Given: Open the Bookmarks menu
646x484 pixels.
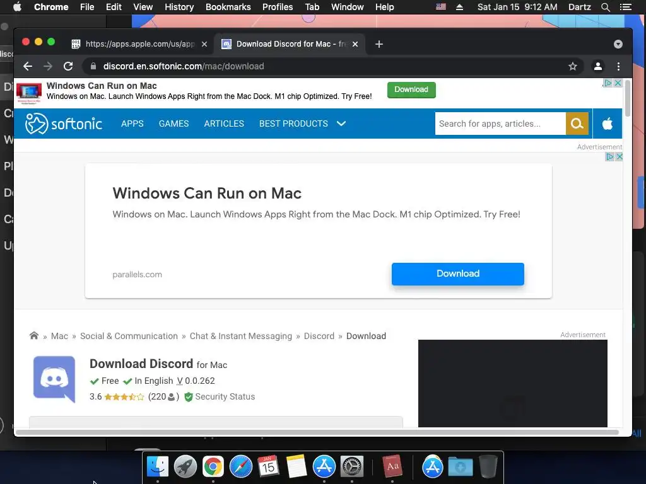Looking at the screenshot, I should point(228,7).
